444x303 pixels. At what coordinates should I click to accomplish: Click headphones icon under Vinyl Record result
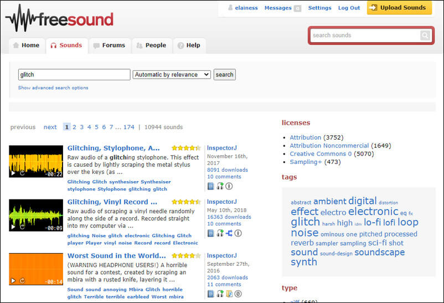pyautogui.click(x=220, y=233)
